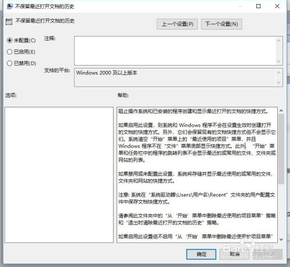This screenshot has width=290, height=267.
Task: Click help text starting 阻止操作系统和已安装的程序
Action: [x=193, y=111]
